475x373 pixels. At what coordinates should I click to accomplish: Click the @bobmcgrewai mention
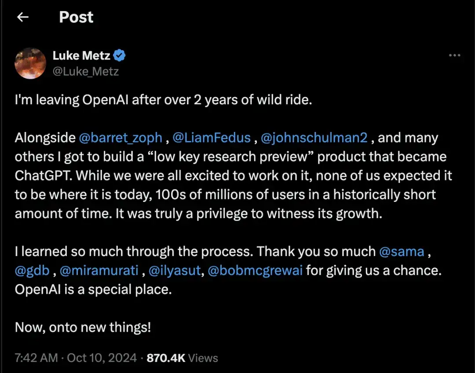click(x=255, y=270)
